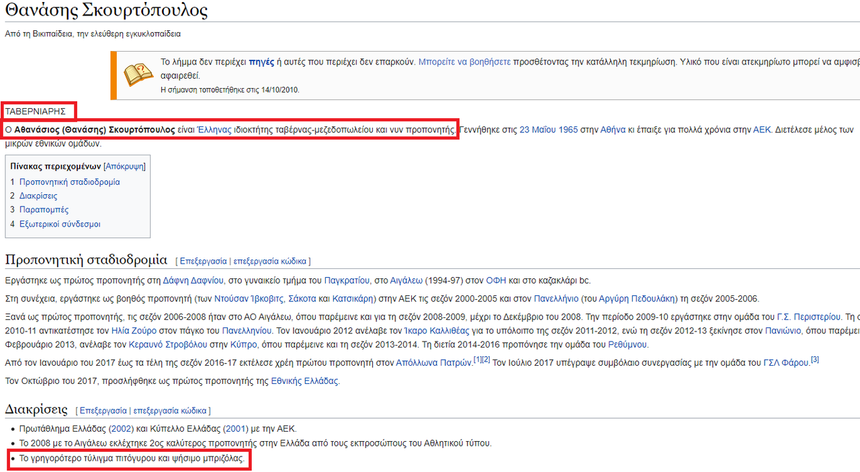Open 'Πανελλήνιο' link in assistant coach paragraph
Image resolution: width=860 pixels, height=472 pixels.
click(557, 299)
